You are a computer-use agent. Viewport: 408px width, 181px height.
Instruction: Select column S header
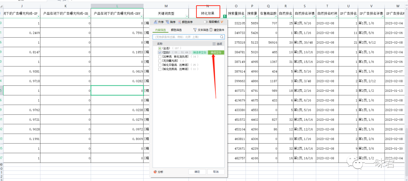[x=305, y=6]
